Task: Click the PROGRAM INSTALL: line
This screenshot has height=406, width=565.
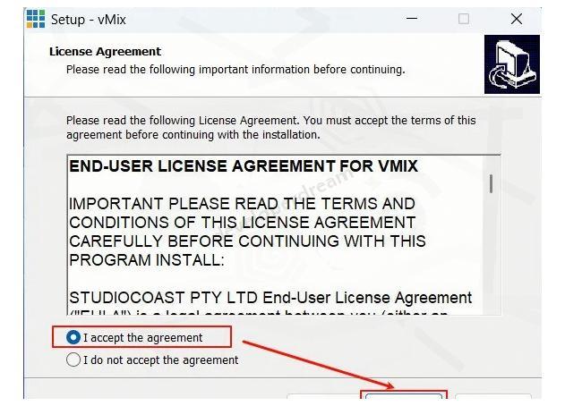Action: click(147, 260)
